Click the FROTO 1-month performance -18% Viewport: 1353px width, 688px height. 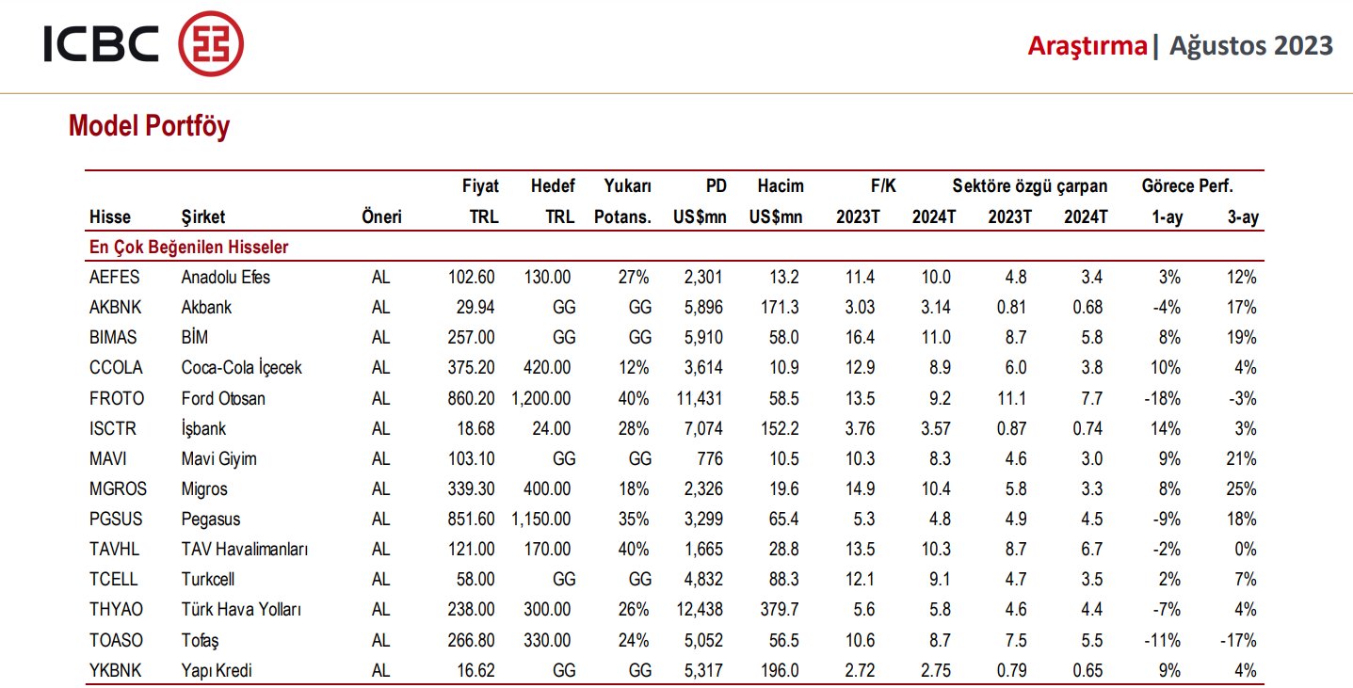pyautogui.click(x=1160, y=398)
